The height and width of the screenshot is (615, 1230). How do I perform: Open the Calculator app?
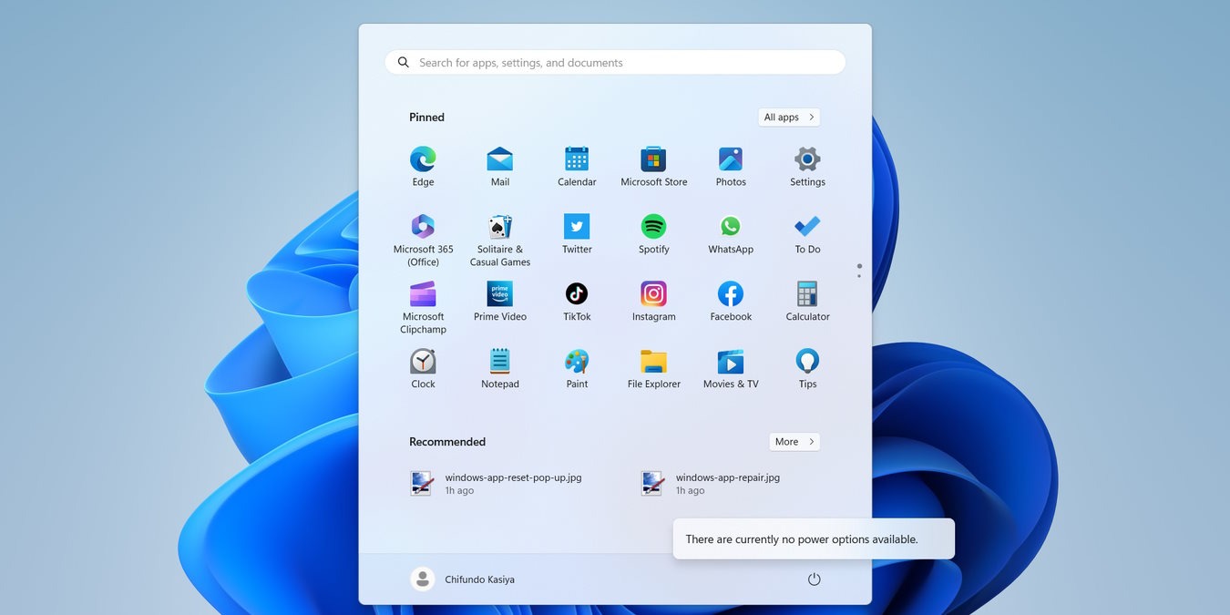coord(806,294)
